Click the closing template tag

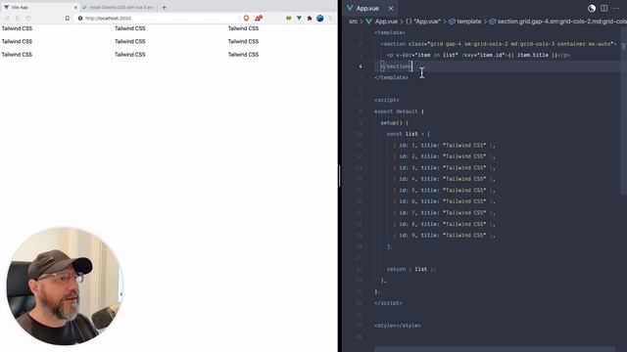392,78
